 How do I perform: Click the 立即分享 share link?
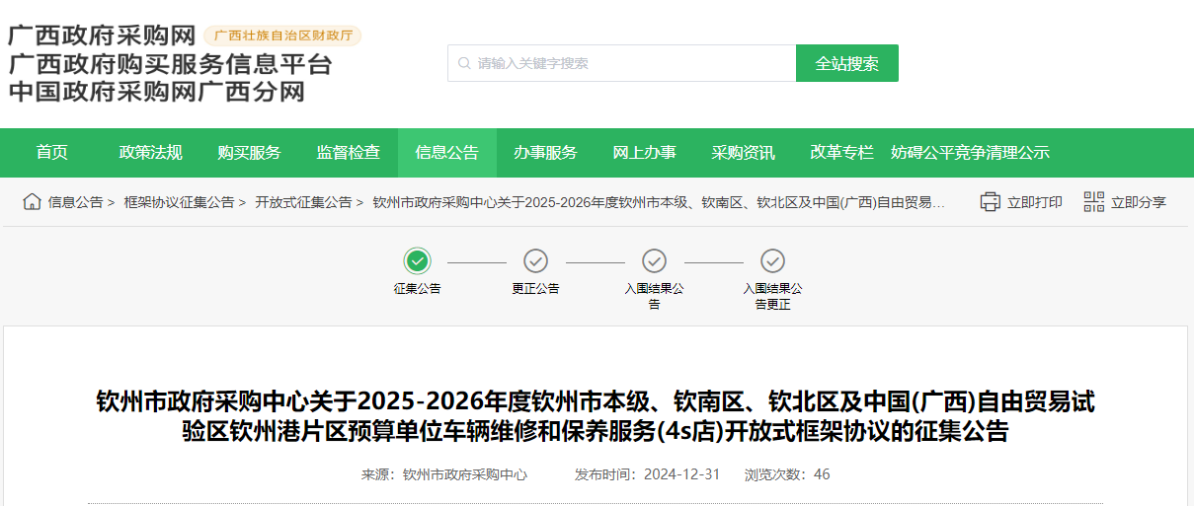click(1138, 202)
